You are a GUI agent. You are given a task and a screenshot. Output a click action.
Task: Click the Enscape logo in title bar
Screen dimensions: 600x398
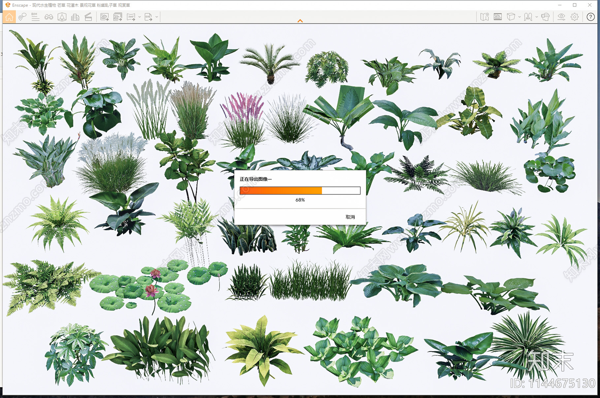[7, 5]
